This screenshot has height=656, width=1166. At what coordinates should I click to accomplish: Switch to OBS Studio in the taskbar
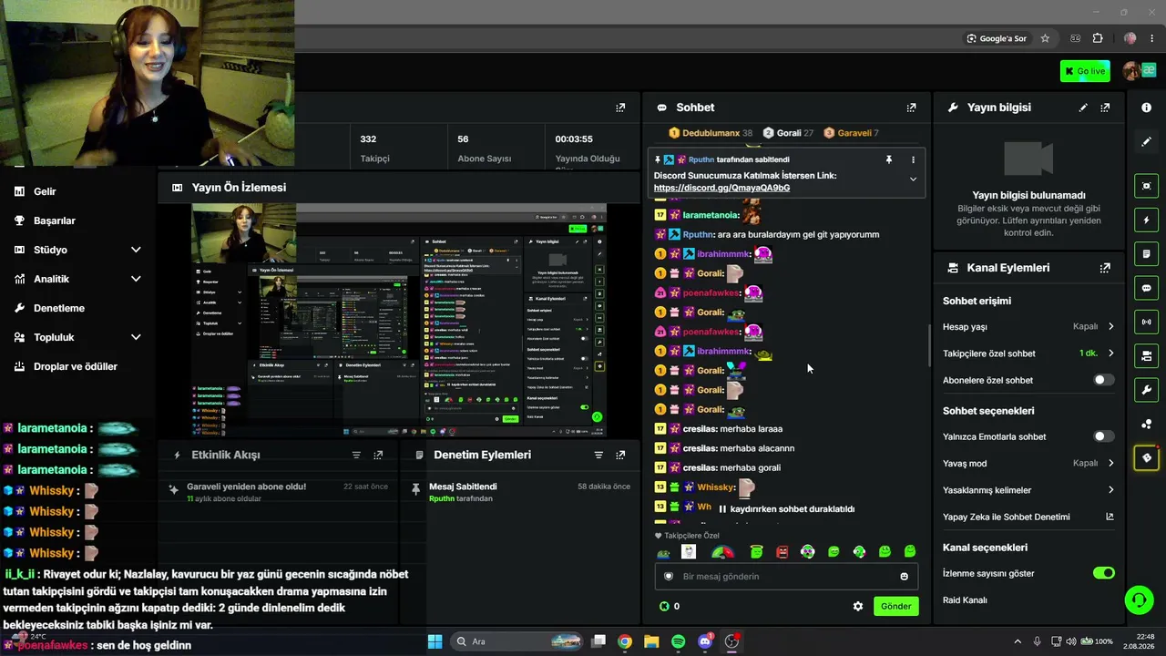(731, 641)
